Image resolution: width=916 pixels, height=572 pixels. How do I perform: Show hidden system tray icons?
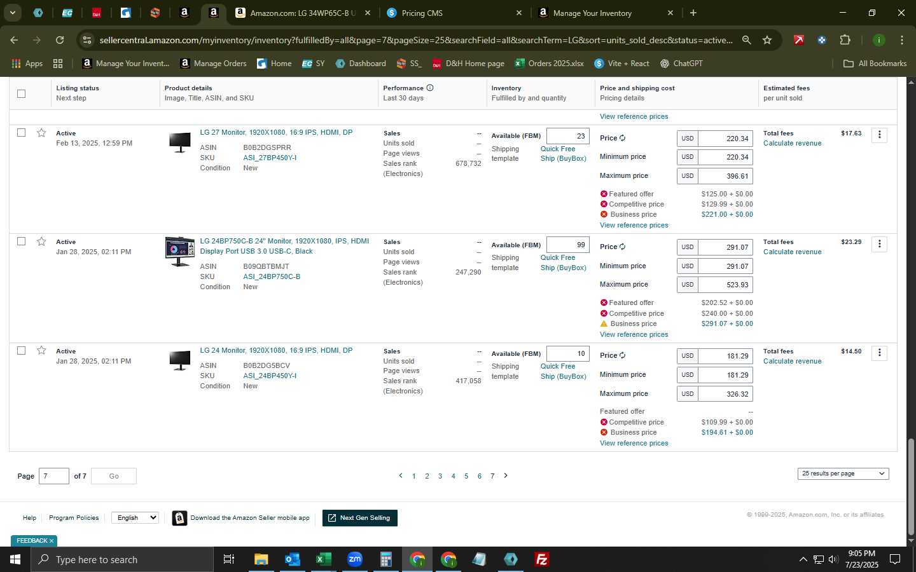803,559
